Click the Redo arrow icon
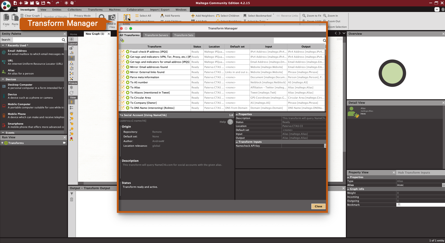Image resolution: width=445 pixels, height=243 pixels. 57,3
